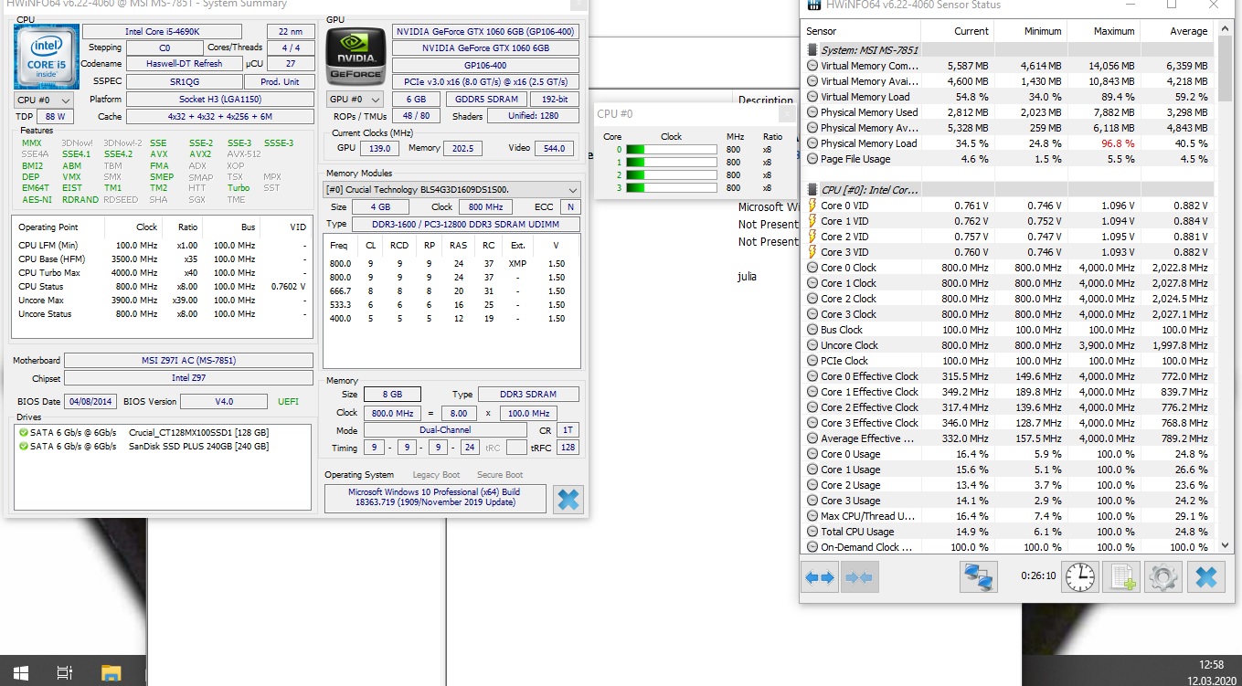Screen dimensions: 1242x686
Task: Click the DDR3-1600 / PC3-12800 memory type field
Action: pos(466,225)
